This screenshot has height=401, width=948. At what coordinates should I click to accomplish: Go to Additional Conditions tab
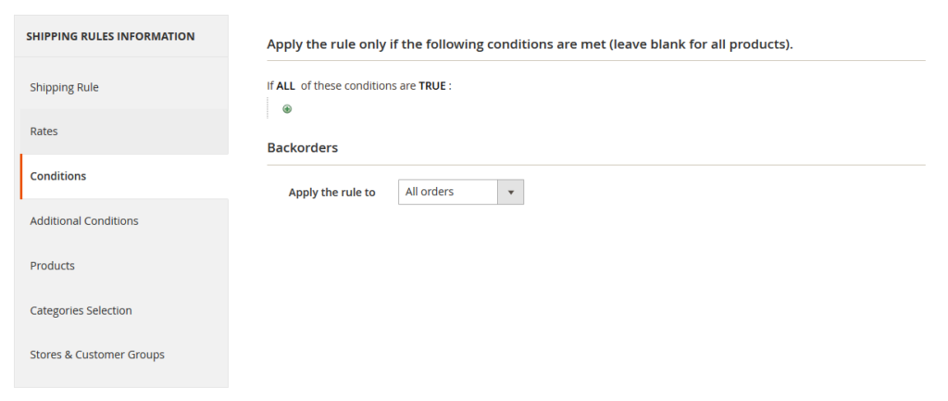pyautogui.click(x=83, y=221)
